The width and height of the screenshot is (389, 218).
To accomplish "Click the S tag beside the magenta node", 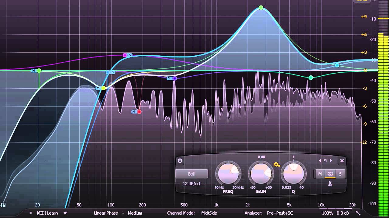I will click(x=130, y=55).
